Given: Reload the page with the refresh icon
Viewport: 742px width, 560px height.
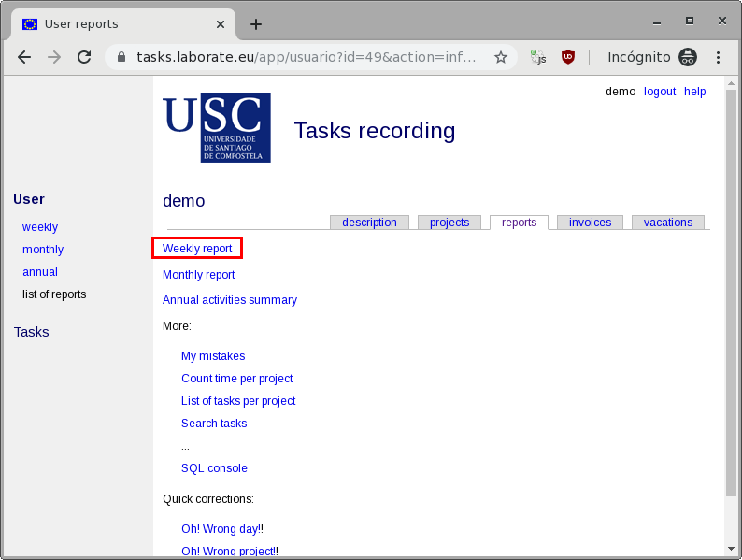Looking at the screenshot, I should pyautogui.click(x=84, y=57).
